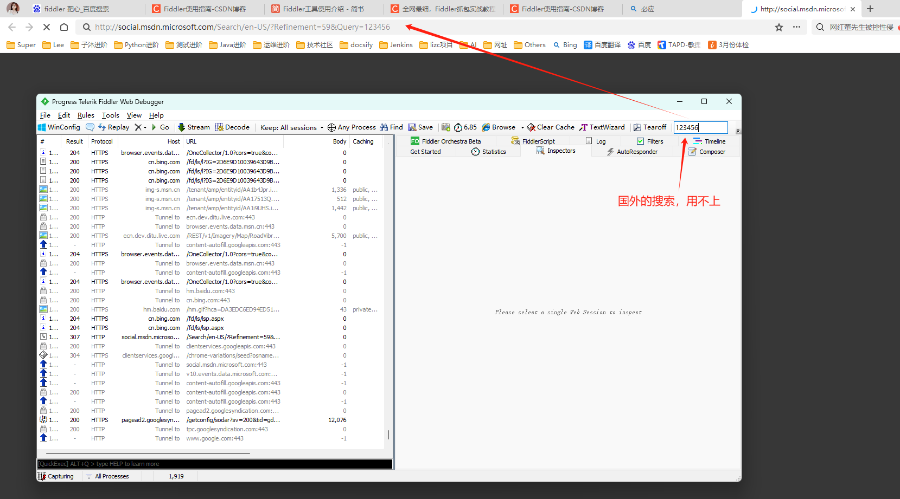
Task: Open the toolbar overflow arrow below search box
Action: click(738, 131)
